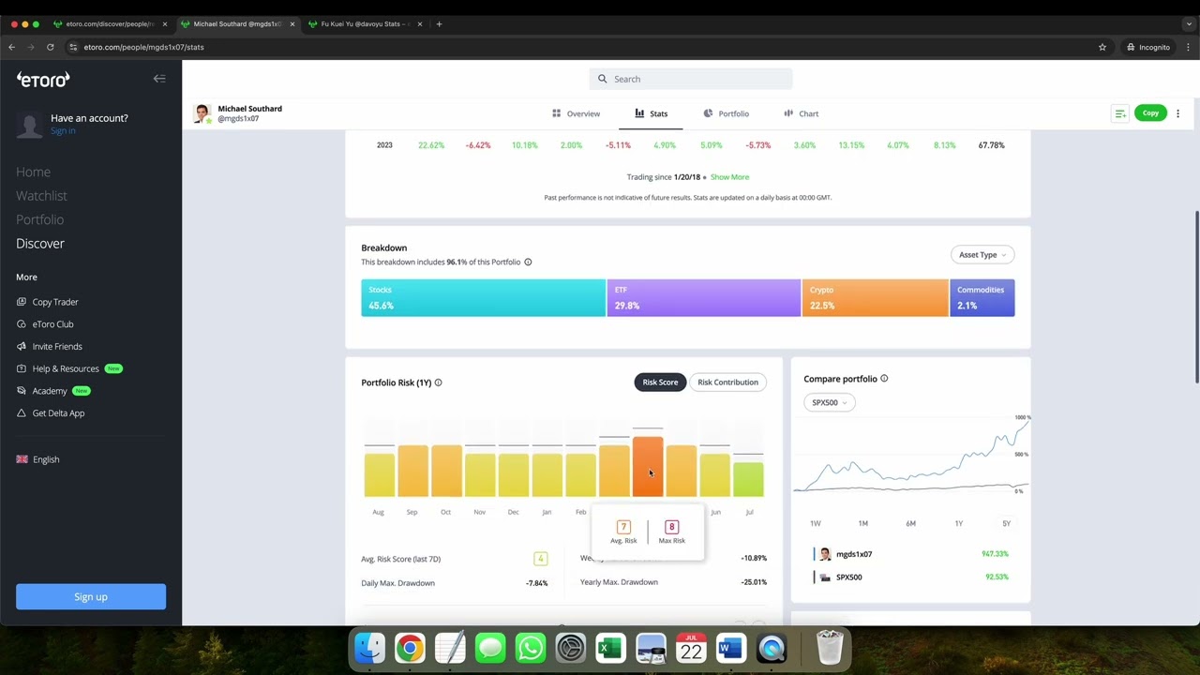Open the Chrome three-dot menu
Image resolution: width=1200 pixels, height=675 pixels.
pos(1186,47)
